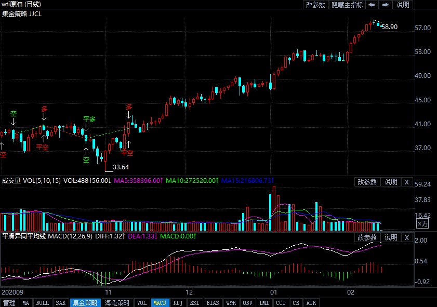The height and width of the screenshot is (307, 437).
Task: Close the MACD panel with X
Action: point(407,237)
